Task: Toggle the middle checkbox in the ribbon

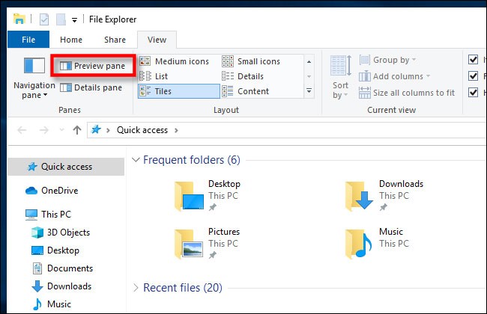Action: 473,76
